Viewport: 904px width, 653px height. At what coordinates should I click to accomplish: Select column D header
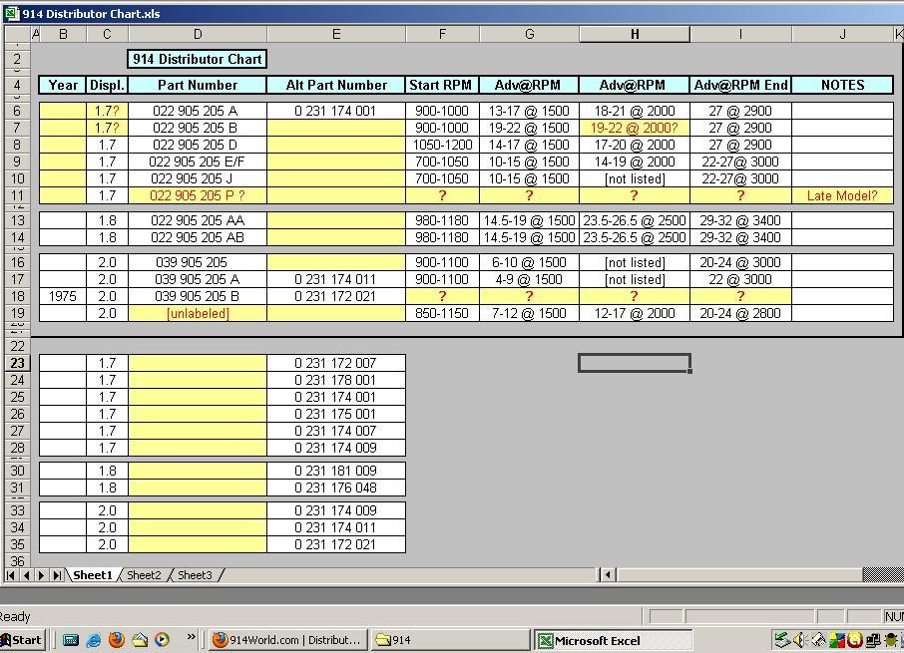198,35
